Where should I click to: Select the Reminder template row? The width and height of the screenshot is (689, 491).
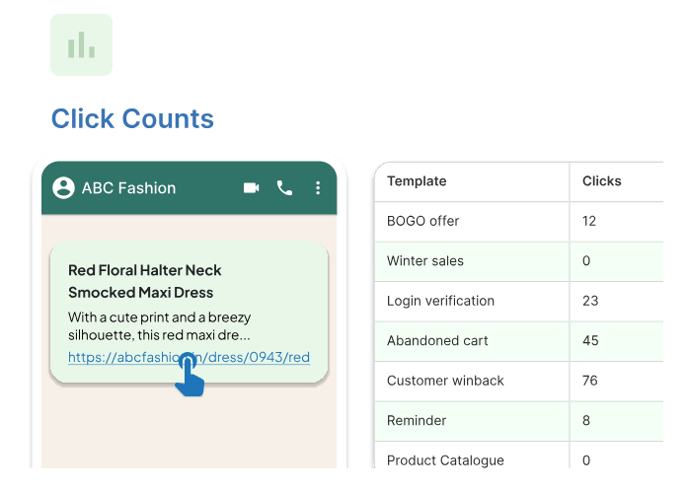519,421
